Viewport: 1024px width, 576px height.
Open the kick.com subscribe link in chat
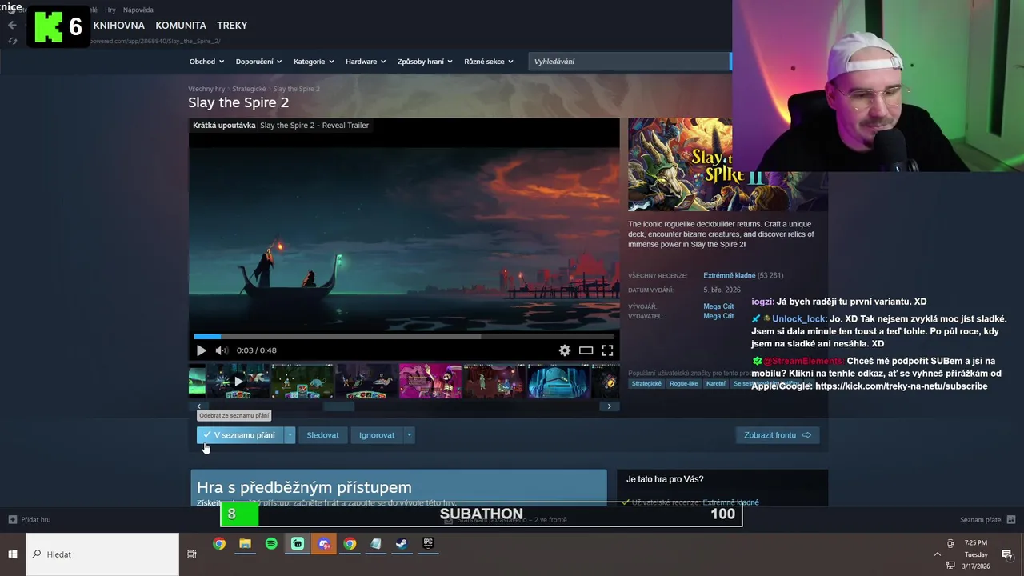[901, 386]
